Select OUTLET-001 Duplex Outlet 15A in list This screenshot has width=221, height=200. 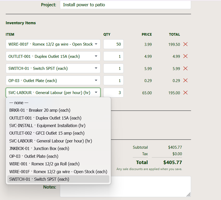[x=58, y=118]
